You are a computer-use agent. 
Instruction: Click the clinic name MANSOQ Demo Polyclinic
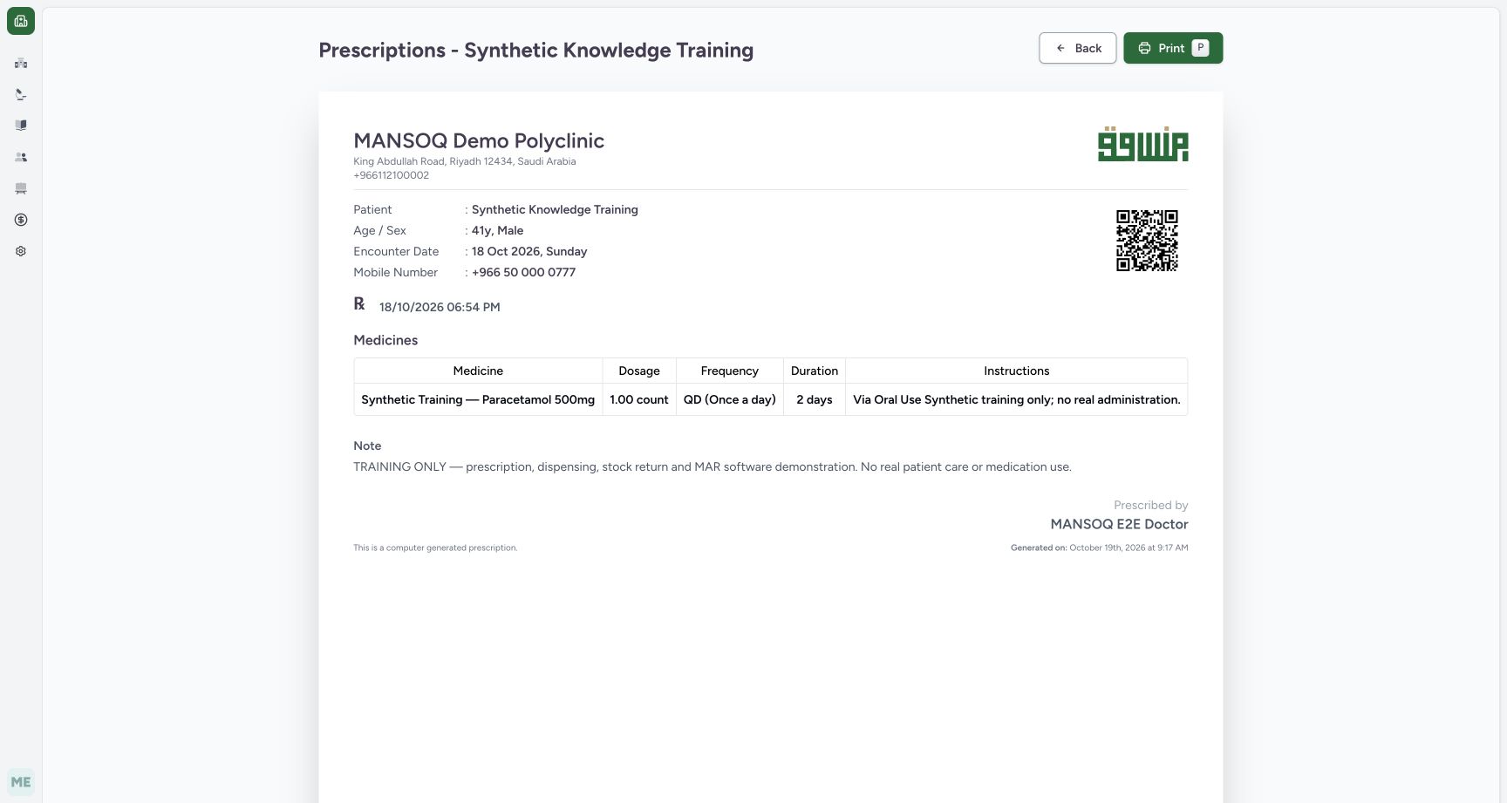coord(479,140)
